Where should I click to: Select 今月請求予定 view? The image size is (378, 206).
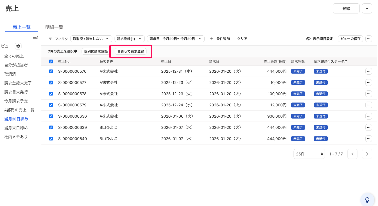tap(16, 101)
